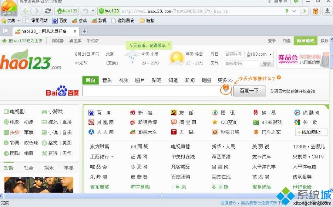Open the 优酷网 site link

click(x=307, y=113)
